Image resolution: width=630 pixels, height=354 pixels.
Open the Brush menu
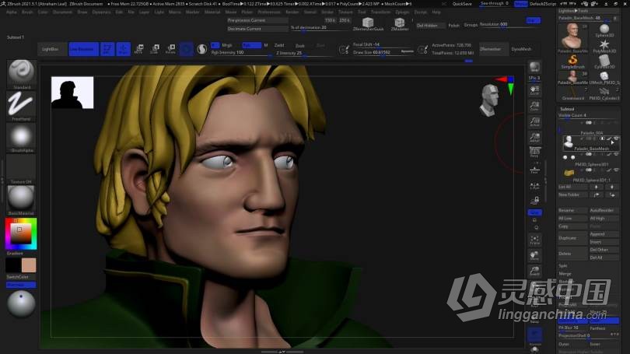coord(27,12)
